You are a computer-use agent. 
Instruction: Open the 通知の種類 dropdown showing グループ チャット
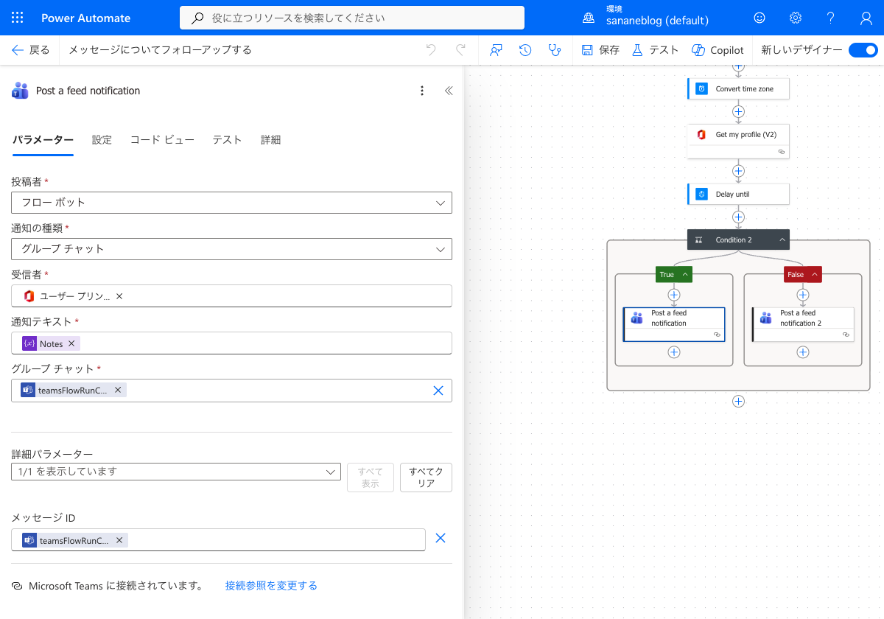231,249
